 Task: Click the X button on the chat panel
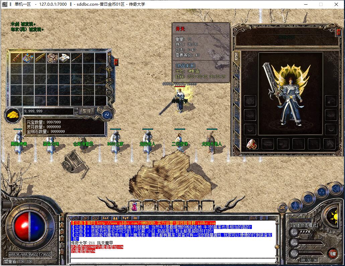pyautogui.click(x=264, y=218)
